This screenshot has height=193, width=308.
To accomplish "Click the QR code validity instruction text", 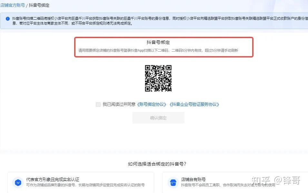I will 158,50.
